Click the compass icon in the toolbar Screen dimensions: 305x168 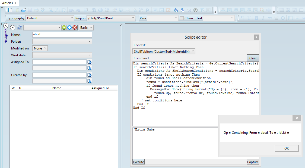click(195, 10)
